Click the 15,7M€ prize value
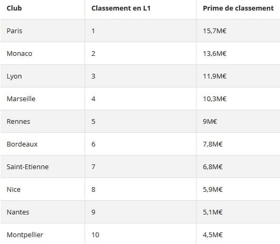The width and height of the screenshot is (280, 244). tap(215, 31)
